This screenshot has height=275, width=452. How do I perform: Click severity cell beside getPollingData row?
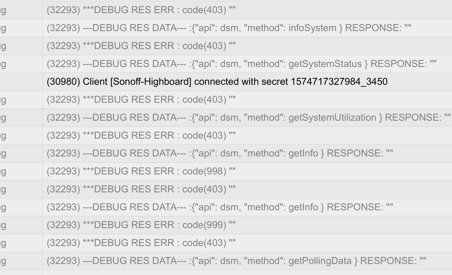point(21,261)
